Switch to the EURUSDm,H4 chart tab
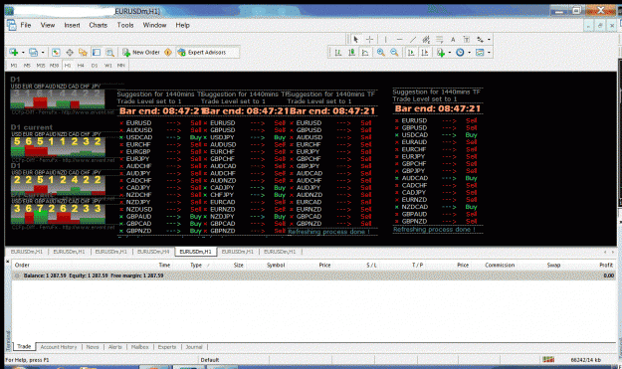 153,252
